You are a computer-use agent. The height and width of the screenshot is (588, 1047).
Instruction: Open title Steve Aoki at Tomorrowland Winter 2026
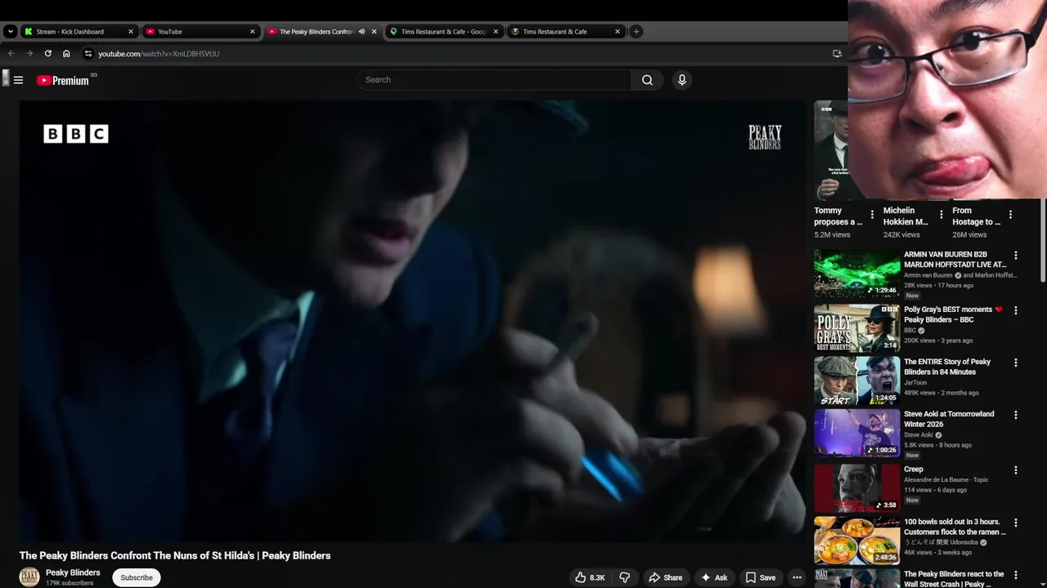pyautogui.click(x=949, y=419)
